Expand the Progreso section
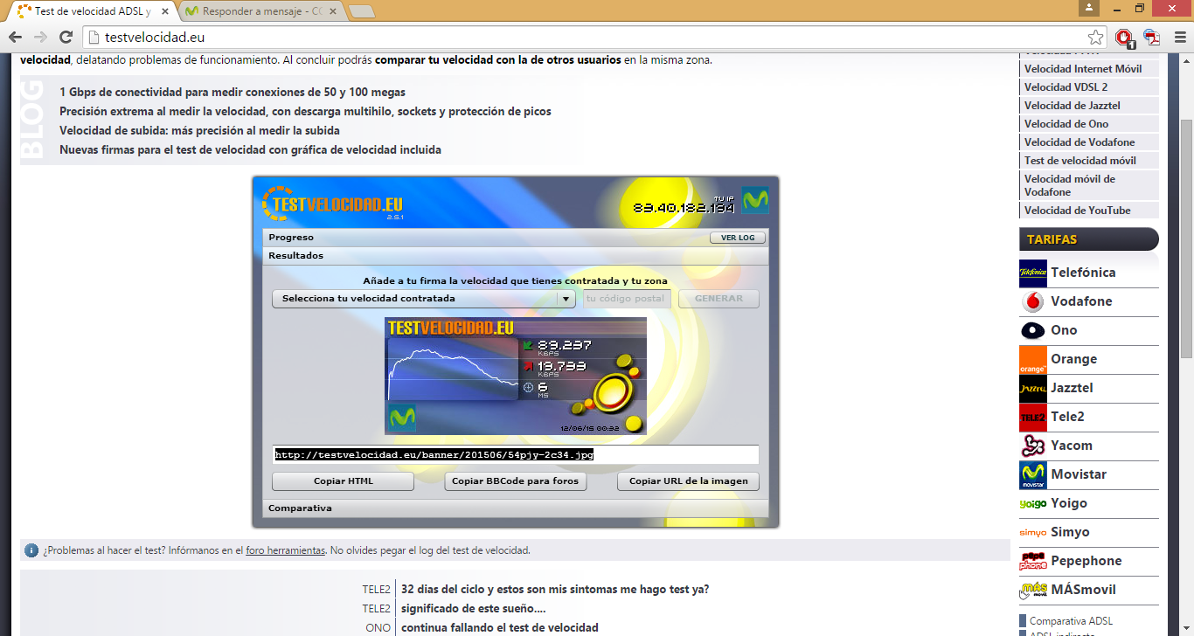Viewport: 1194px width, 636px height. pos(516,238)
